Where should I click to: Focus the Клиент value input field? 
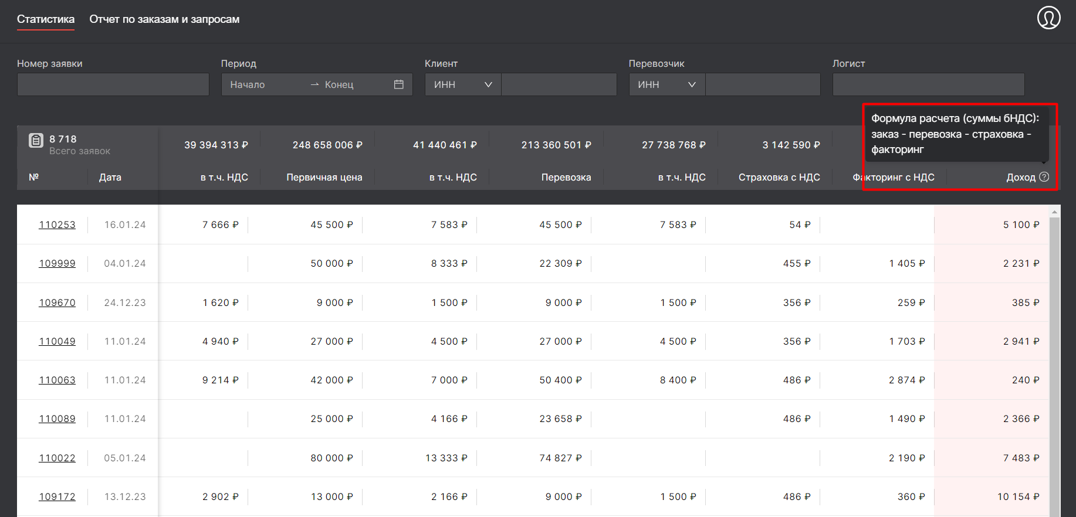(x=559, y=84)
